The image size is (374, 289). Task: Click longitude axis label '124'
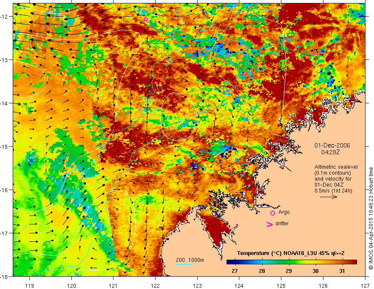[239, 286]
